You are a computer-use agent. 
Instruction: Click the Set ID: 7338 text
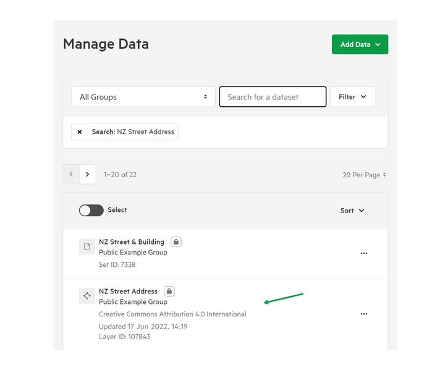pos(117,264)
